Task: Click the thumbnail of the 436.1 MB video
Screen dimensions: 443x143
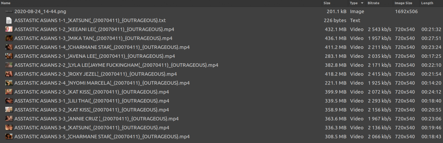Action: pos(9,38)
